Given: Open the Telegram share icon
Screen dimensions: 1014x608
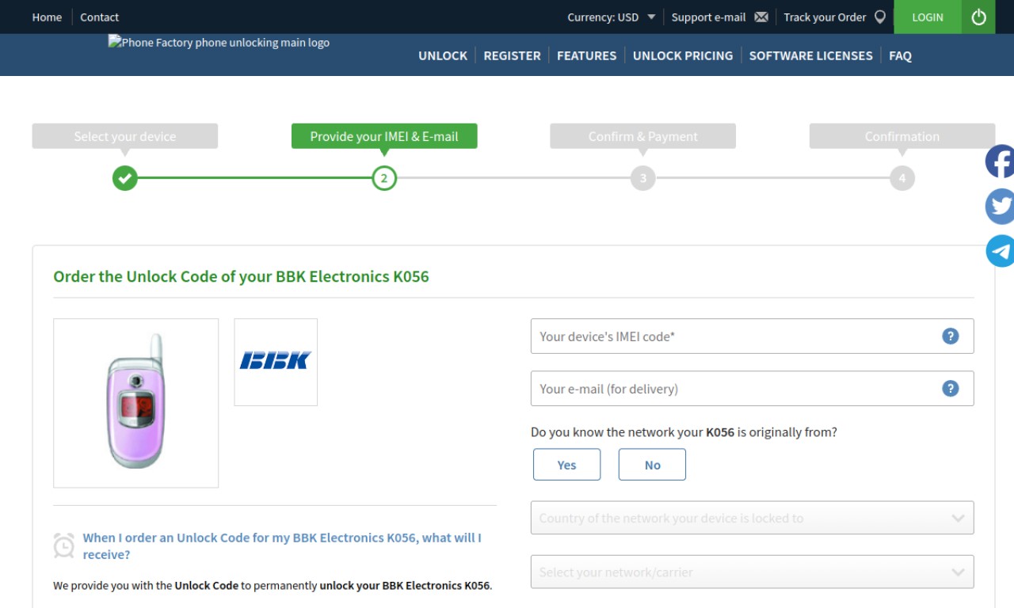Looking at the screenshot, I should [1000, 252].
